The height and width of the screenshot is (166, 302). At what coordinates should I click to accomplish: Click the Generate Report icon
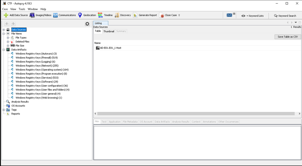[x=135, y=15]
